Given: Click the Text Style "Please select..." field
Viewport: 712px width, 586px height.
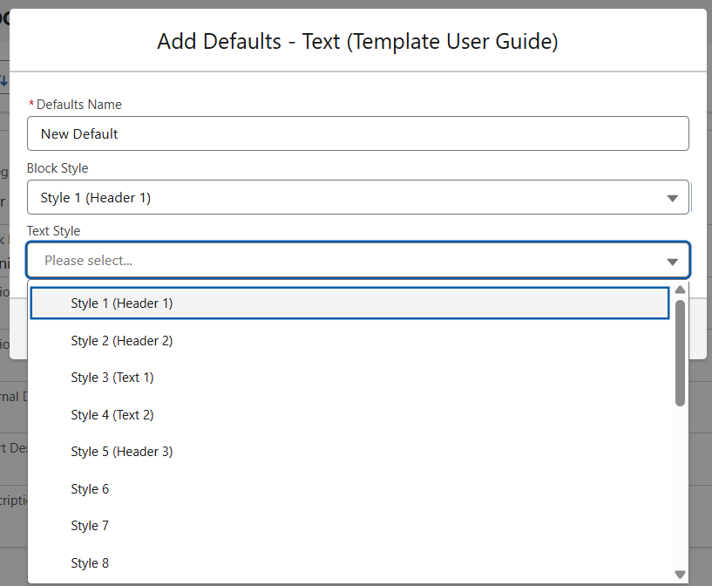Looking at the screenshot, I should click(349, 261).
